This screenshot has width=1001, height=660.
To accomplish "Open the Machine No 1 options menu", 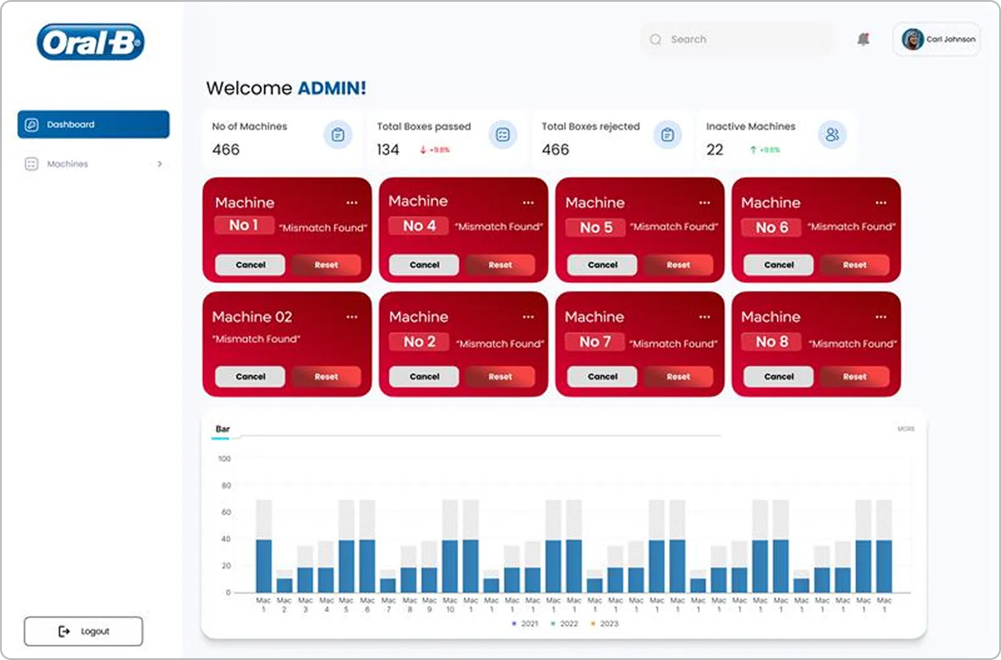I will pos(352,203).
